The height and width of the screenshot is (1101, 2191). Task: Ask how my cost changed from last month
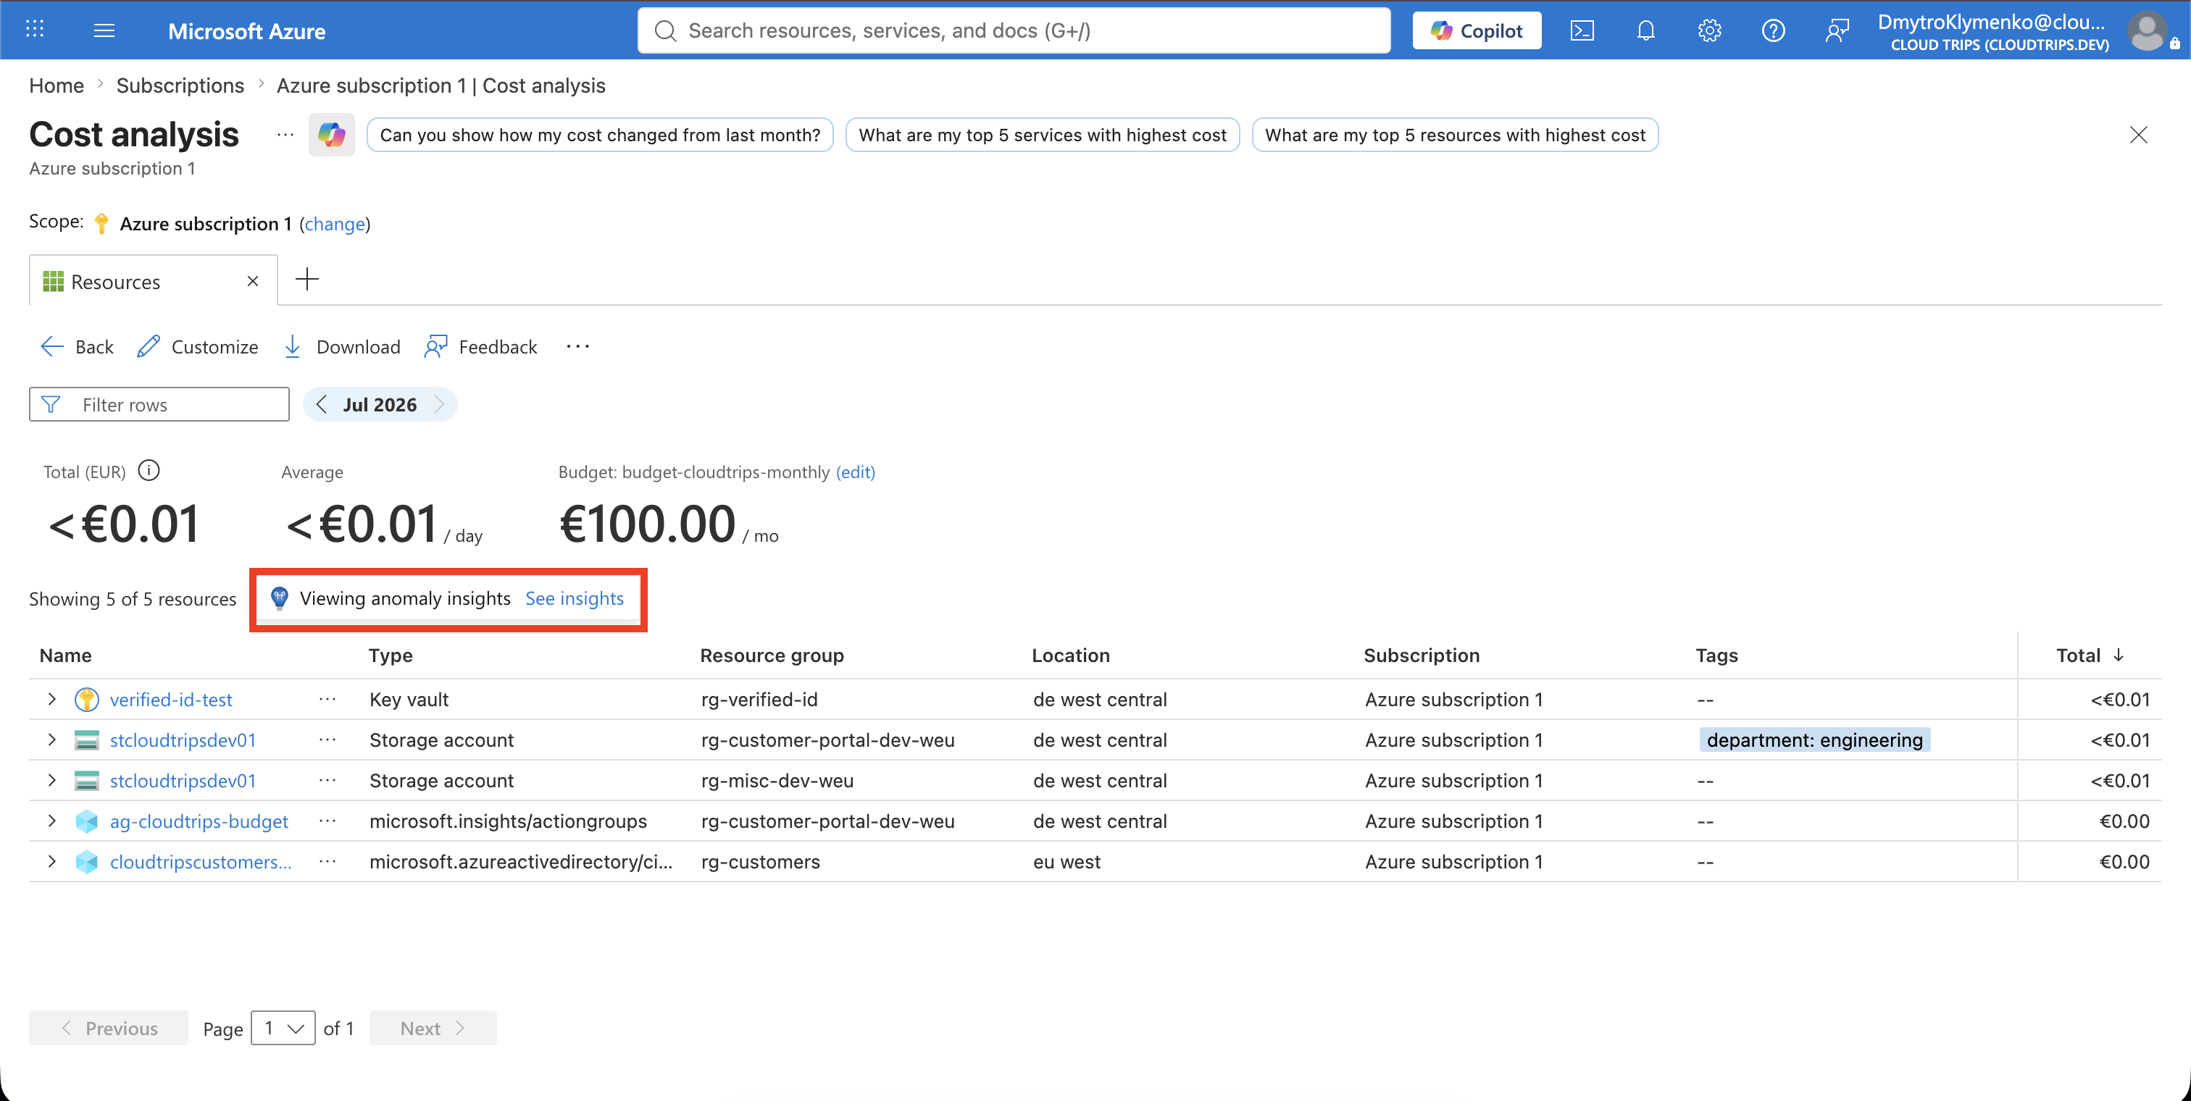[600, 134]
